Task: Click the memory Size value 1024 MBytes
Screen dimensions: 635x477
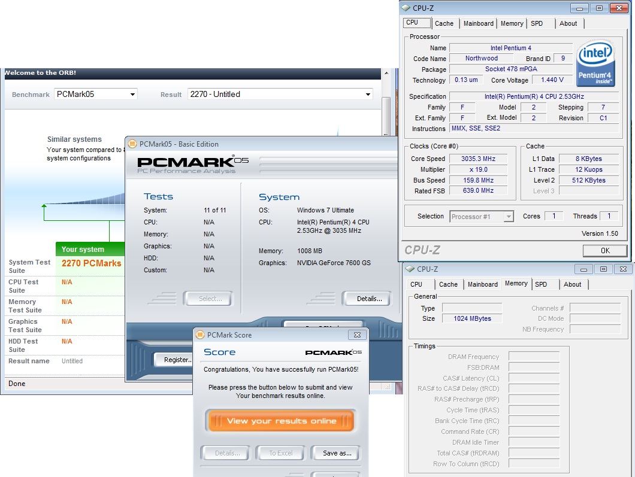Action: 472,318
